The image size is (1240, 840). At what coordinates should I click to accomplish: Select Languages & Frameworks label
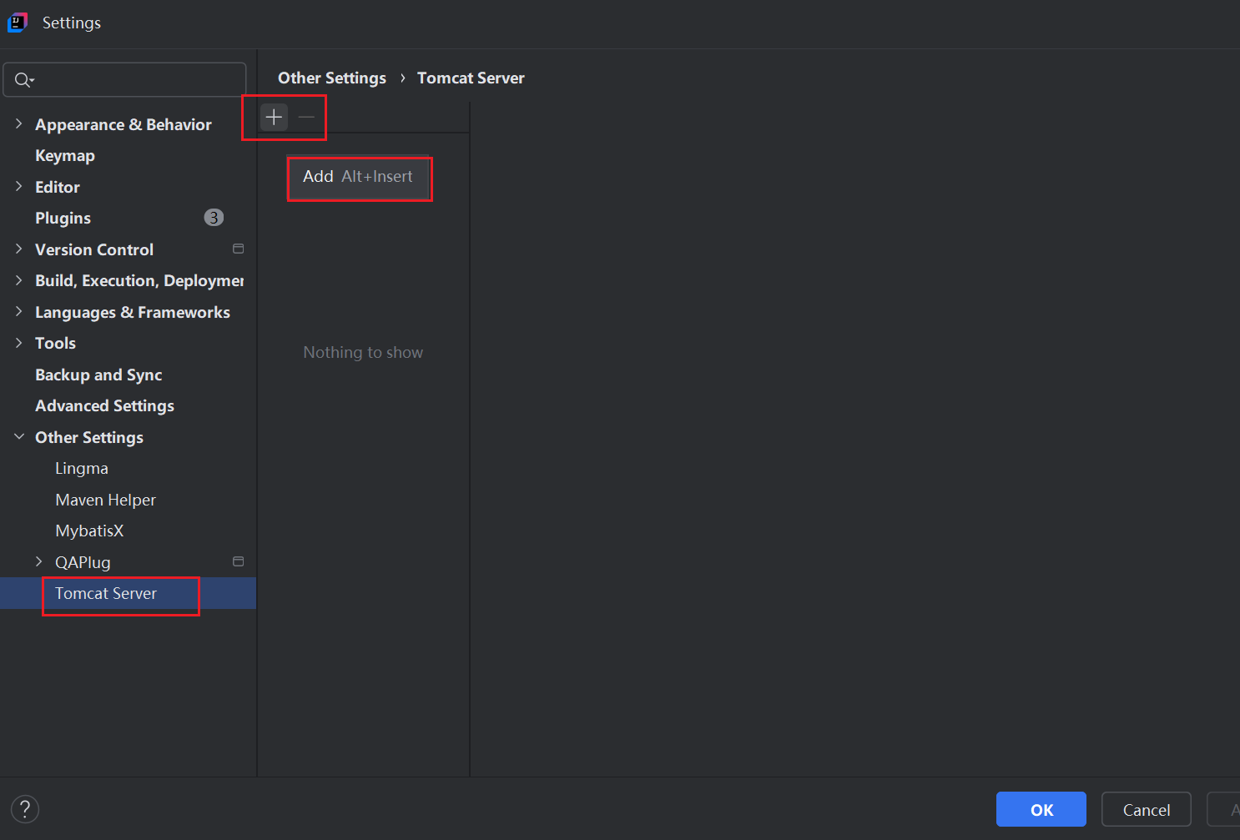[133, 312]
